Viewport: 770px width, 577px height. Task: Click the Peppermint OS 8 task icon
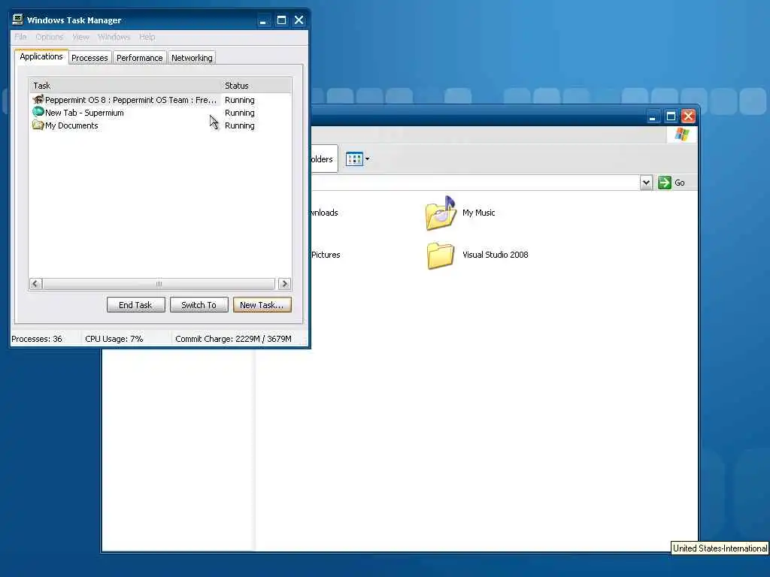(38, 100)
